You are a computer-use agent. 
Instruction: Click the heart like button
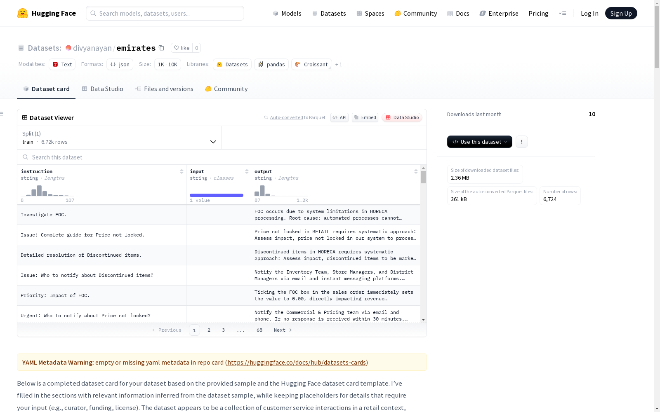click(181, 48)
